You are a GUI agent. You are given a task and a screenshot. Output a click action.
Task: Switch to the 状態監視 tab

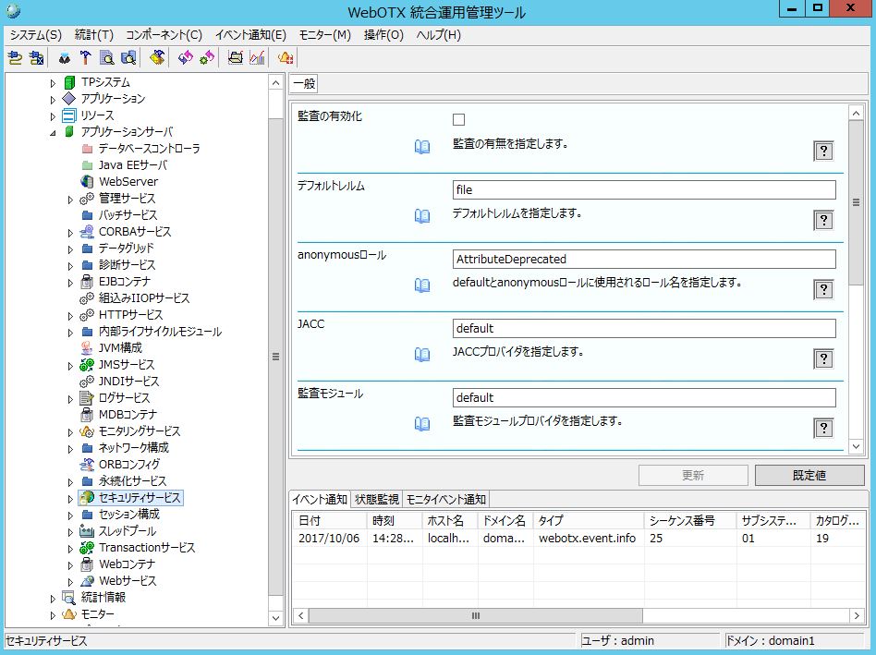[x=376, y=499]
